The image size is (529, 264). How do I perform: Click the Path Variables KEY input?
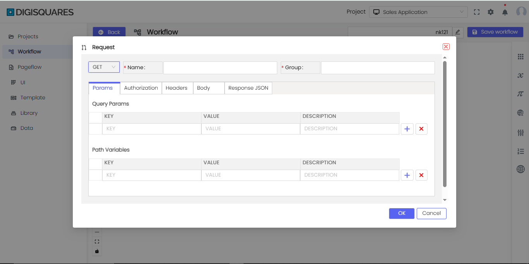pos(152,175)
